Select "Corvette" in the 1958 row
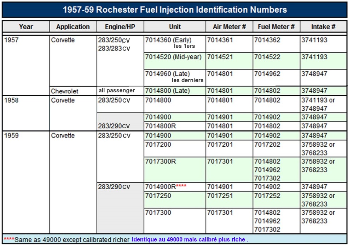The width and height of the screenshot is (348, 245). pos(63,100)
